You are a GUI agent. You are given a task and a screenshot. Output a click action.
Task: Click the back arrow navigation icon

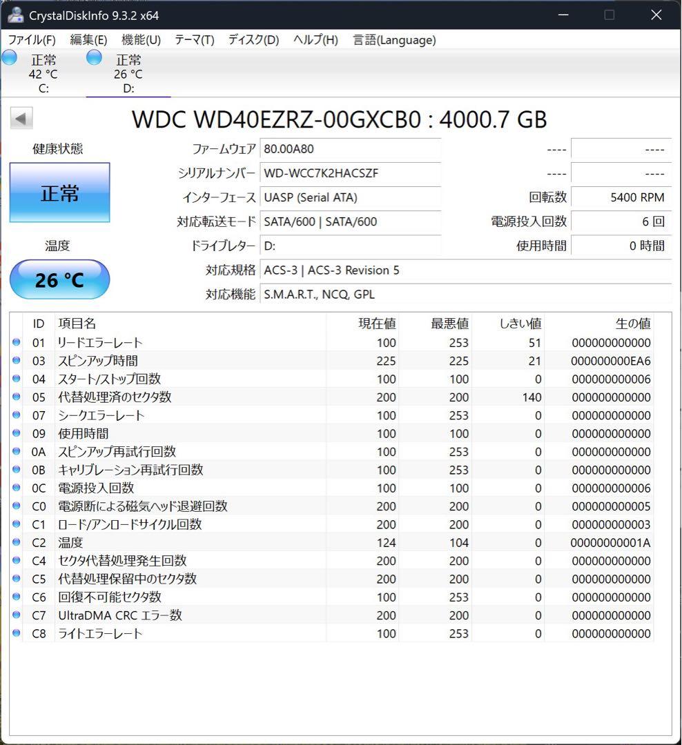pos(21,118)
